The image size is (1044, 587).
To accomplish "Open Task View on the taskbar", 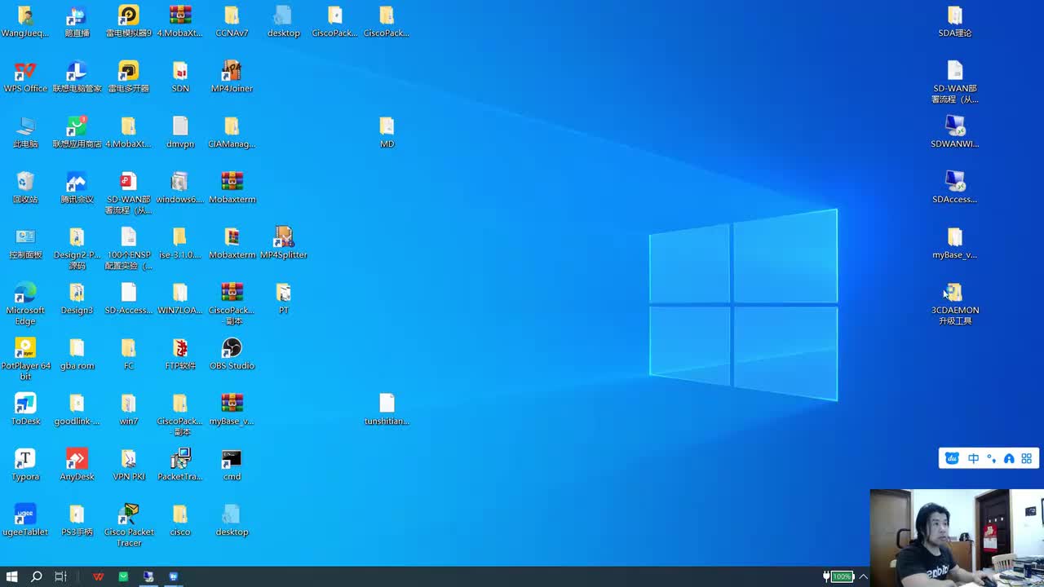I will point(60,576).
